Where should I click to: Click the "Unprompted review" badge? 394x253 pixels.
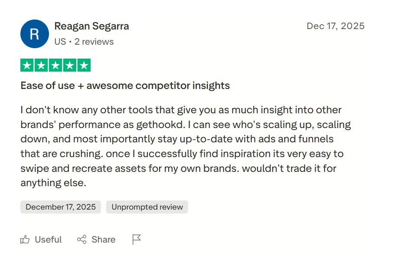tap(147, 207)
